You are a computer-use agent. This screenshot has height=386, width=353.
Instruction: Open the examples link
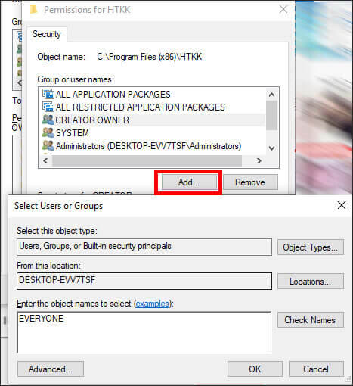153,304
